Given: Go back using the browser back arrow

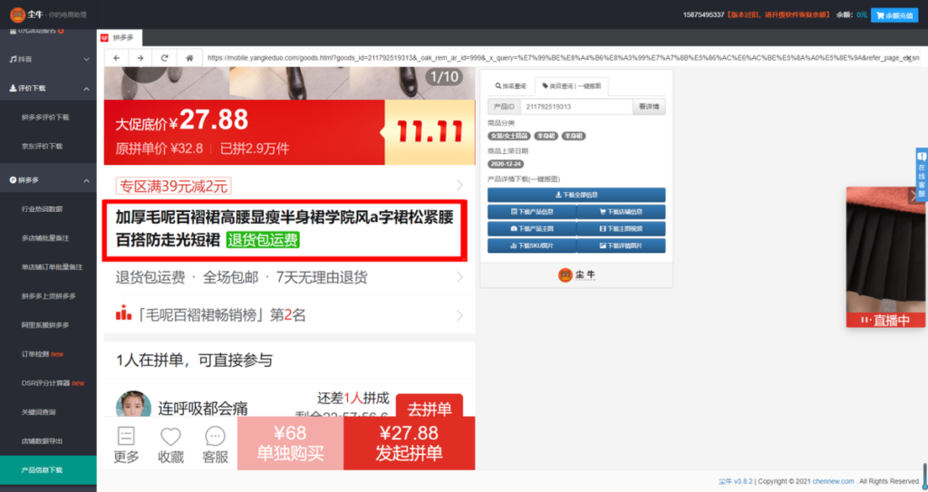Looking at the screenshot, I should coord(117,58).
